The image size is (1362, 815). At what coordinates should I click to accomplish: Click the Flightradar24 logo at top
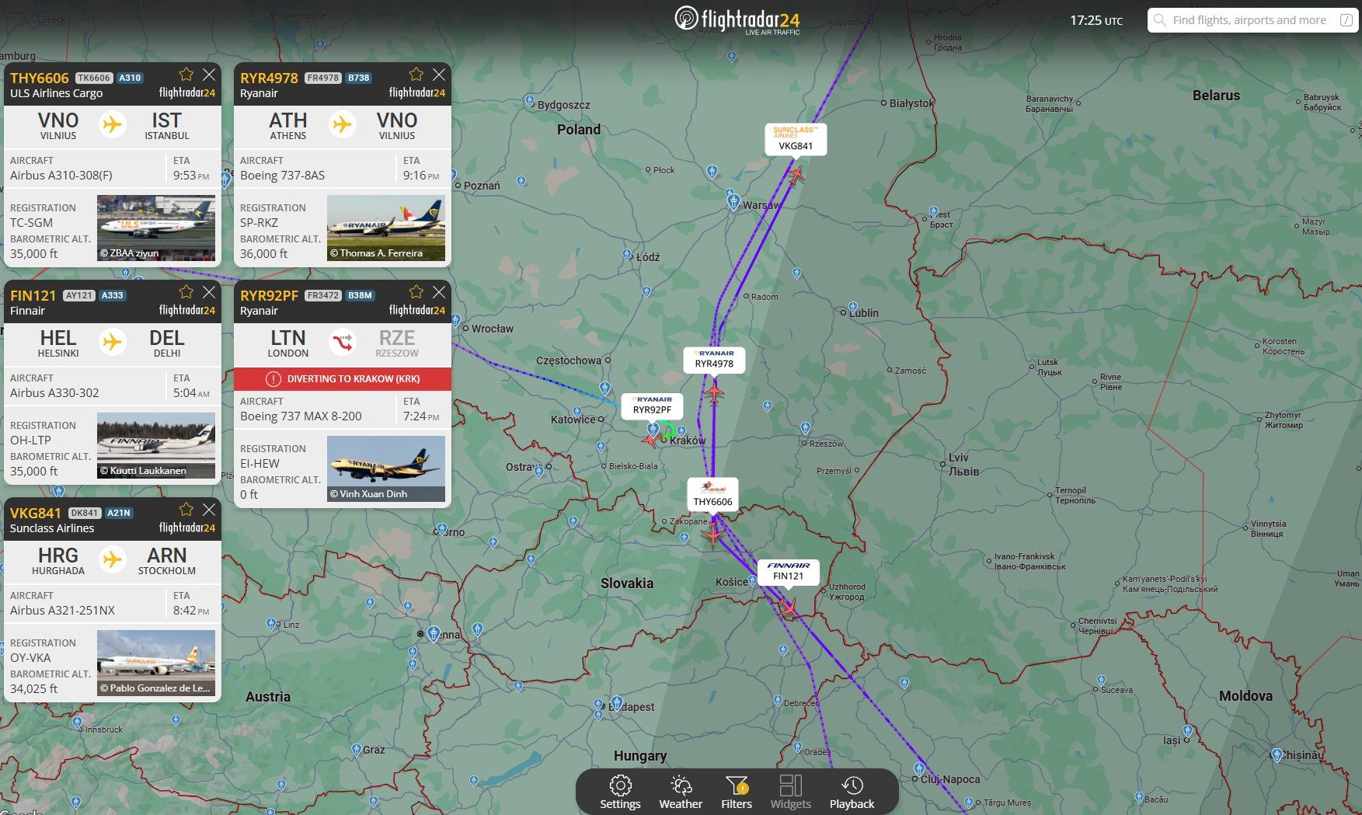click(x=737, y=19)
